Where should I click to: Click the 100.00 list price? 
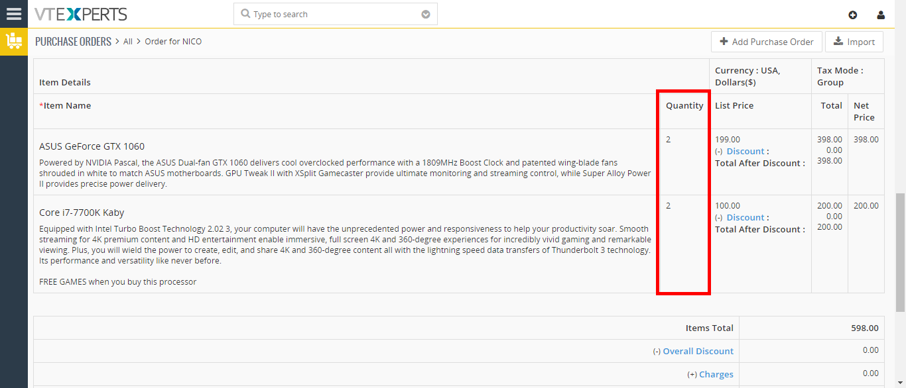(x=728, y=206)
